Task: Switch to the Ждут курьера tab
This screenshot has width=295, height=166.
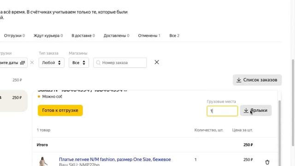Action: (x=48, y=36)
